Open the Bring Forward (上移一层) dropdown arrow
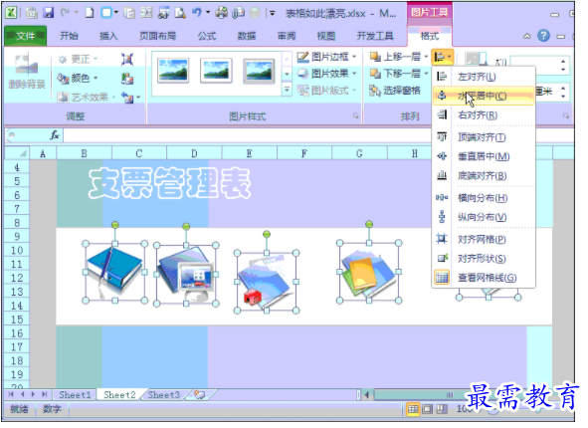Viewport: 588px width, 428px height. tap(426, 57)
